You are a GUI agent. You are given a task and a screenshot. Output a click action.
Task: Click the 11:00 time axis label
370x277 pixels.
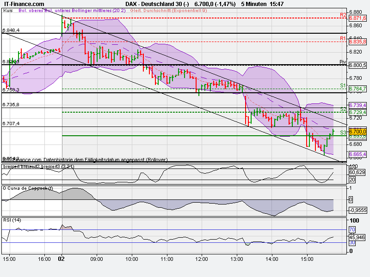(167, 259)
